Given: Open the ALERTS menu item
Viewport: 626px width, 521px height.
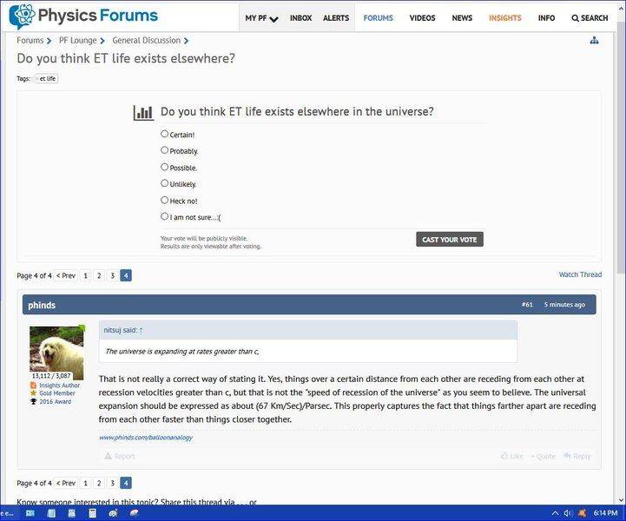Looking at the screenshot, I should point(336,18).
